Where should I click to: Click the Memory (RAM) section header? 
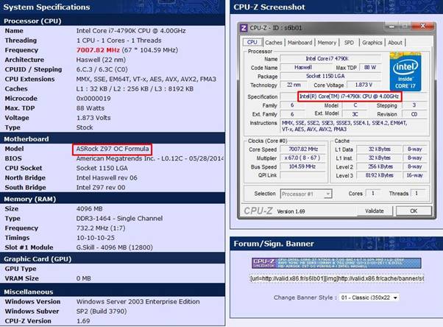coord(113,199)
